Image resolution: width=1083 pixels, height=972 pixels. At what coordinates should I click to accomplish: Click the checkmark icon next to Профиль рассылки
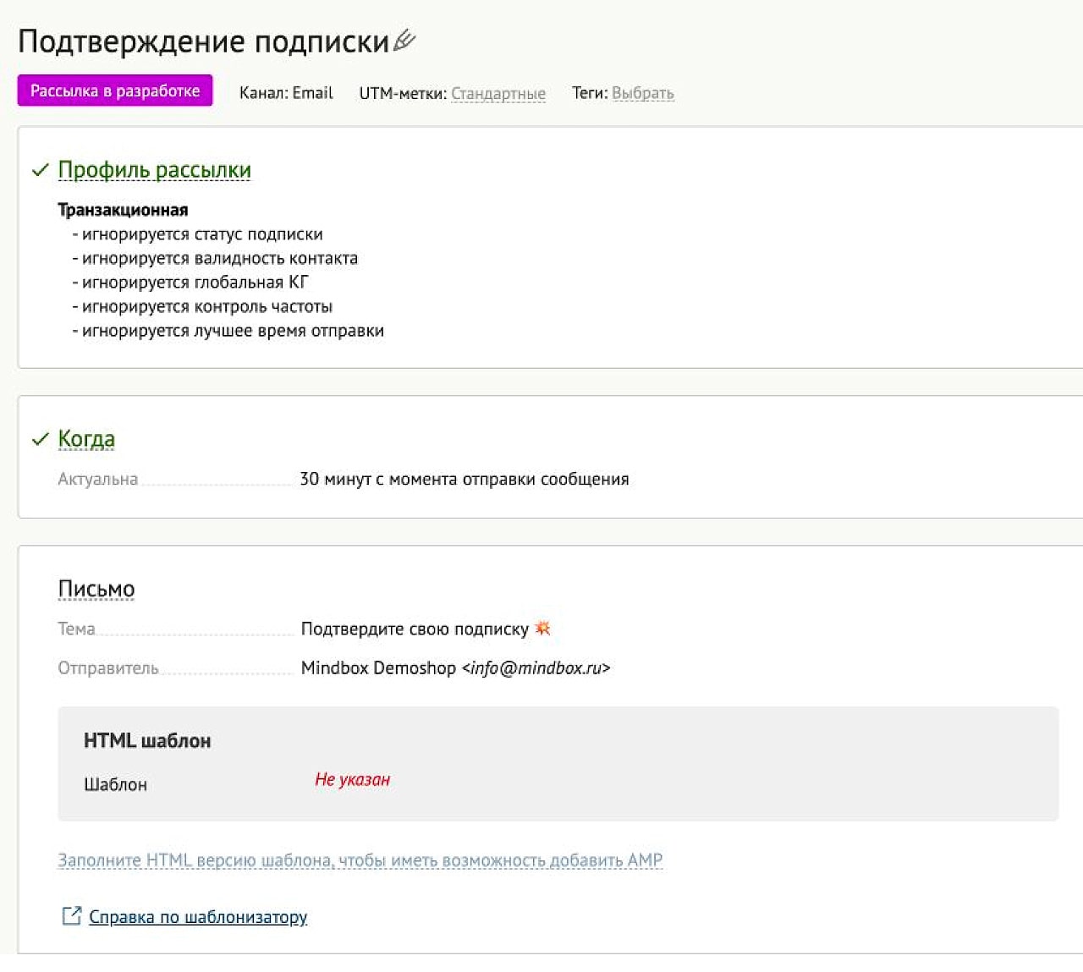(40, 171)
